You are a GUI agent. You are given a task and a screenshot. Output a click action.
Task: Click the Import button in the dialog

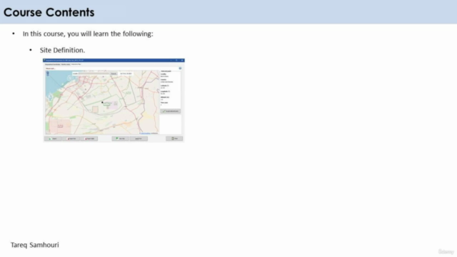53,138
